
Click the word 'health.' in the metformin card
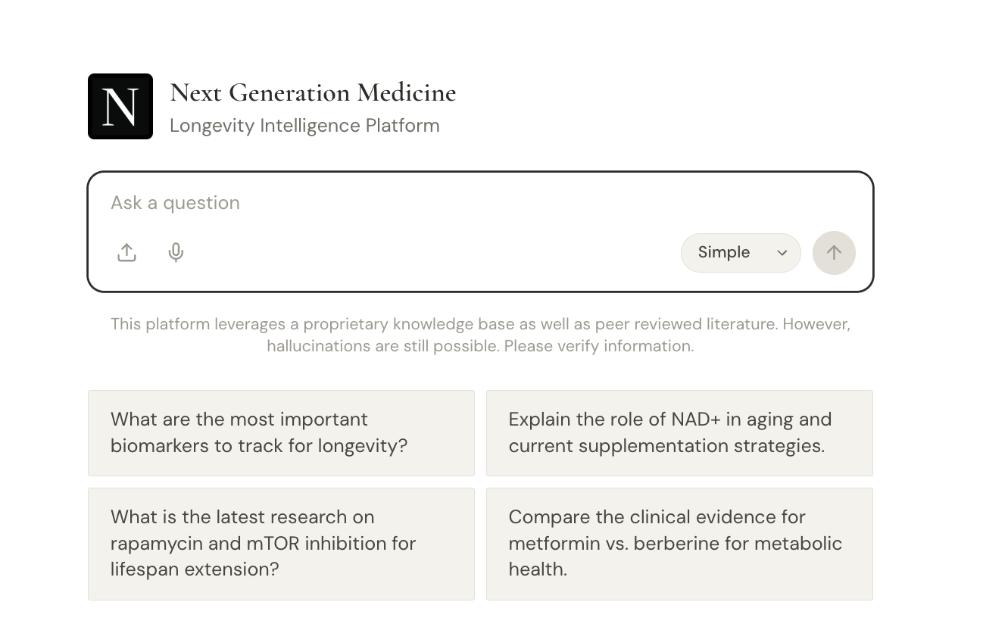click(538, 569)
